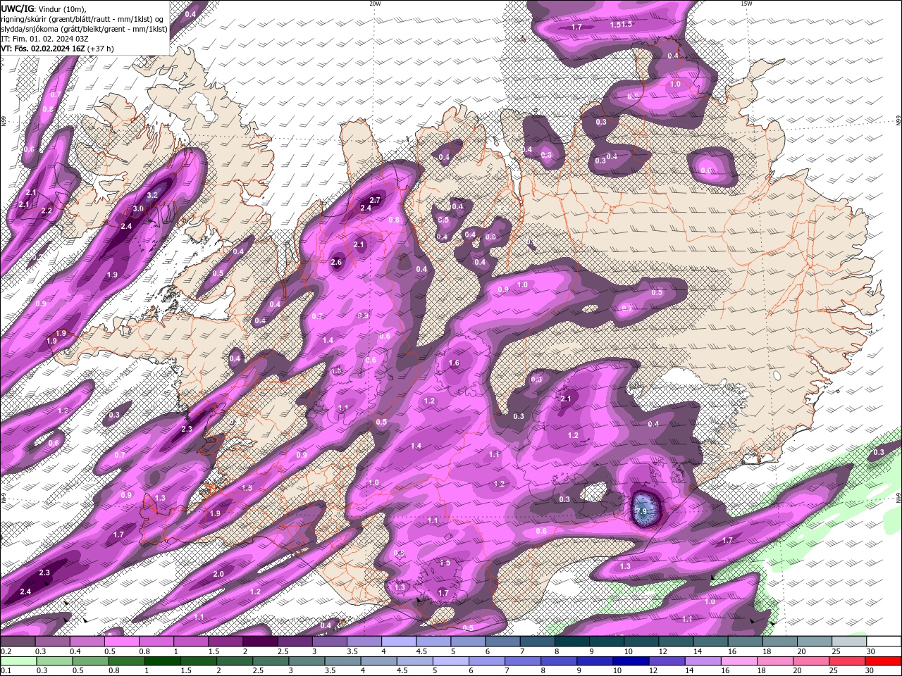
Task: Choose the light violet 14 swatch on rain scale
Action: coord(702,661)
